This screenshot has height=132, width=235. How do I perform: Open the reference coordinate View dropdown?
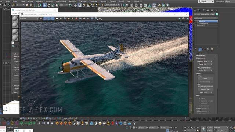tap(64, 5)
